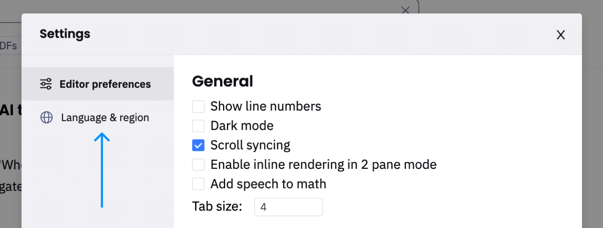Screen dimensions: 603x228
Task: Turn on the Dark mode checkbox
Action: (198, 125)
